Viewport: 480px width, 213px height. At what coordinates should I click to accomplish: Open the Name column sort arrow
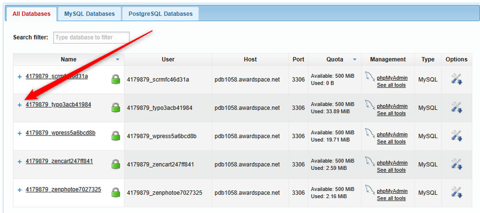pos(118,60)
